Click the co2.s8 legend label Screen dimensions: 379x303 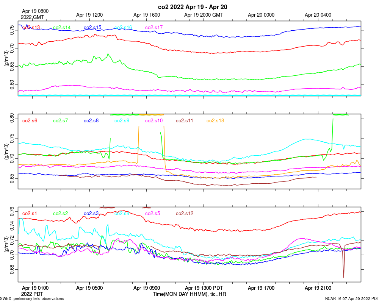91,120
